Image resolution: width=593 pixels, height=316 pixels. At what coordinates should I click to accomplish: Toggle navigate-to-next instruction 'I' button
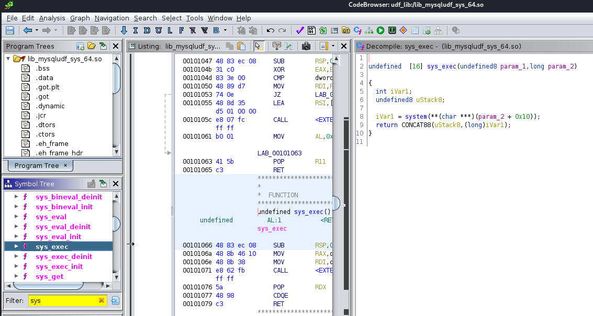coord(136,30)
